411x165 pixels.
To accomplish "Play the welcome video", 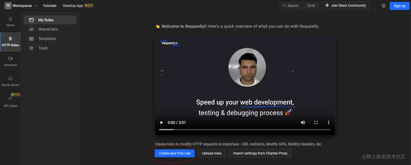I will click(x=161, y=123).
